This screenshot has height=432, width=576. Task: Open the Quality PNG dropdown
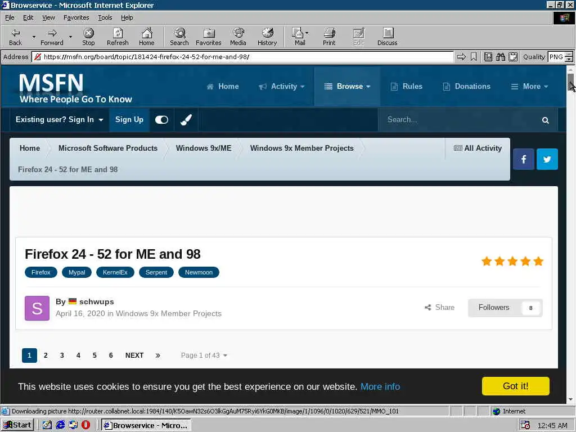(569, 57)
